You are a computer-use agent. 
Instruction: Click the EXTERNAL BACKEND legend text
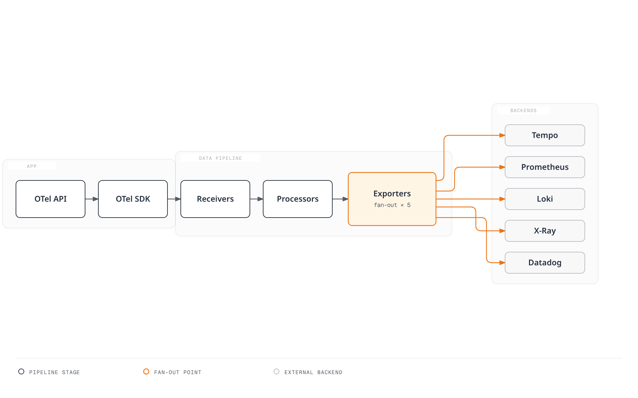[x=313, y=372]
